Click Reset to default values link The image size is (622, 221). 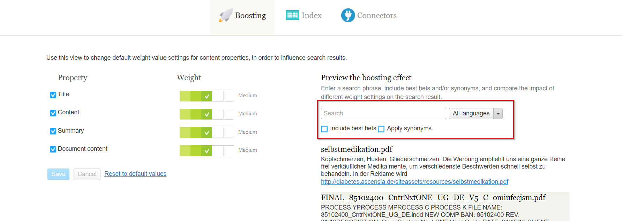(x=135, y=174)
